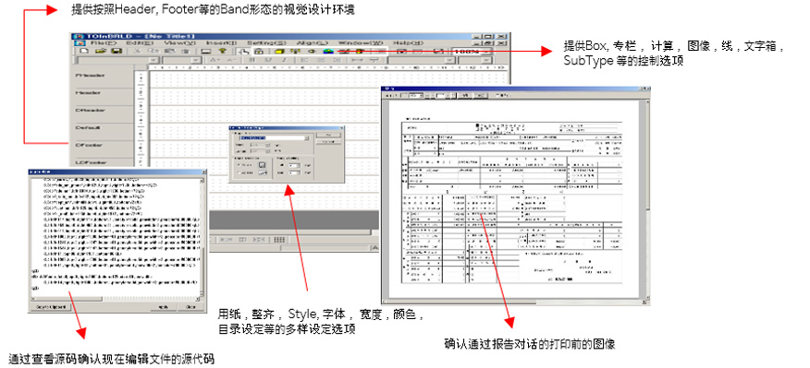Open the File menu

click(x=104, y=42)
